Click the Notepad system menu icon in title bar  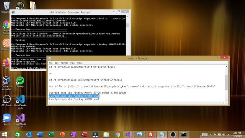point(50,58)
